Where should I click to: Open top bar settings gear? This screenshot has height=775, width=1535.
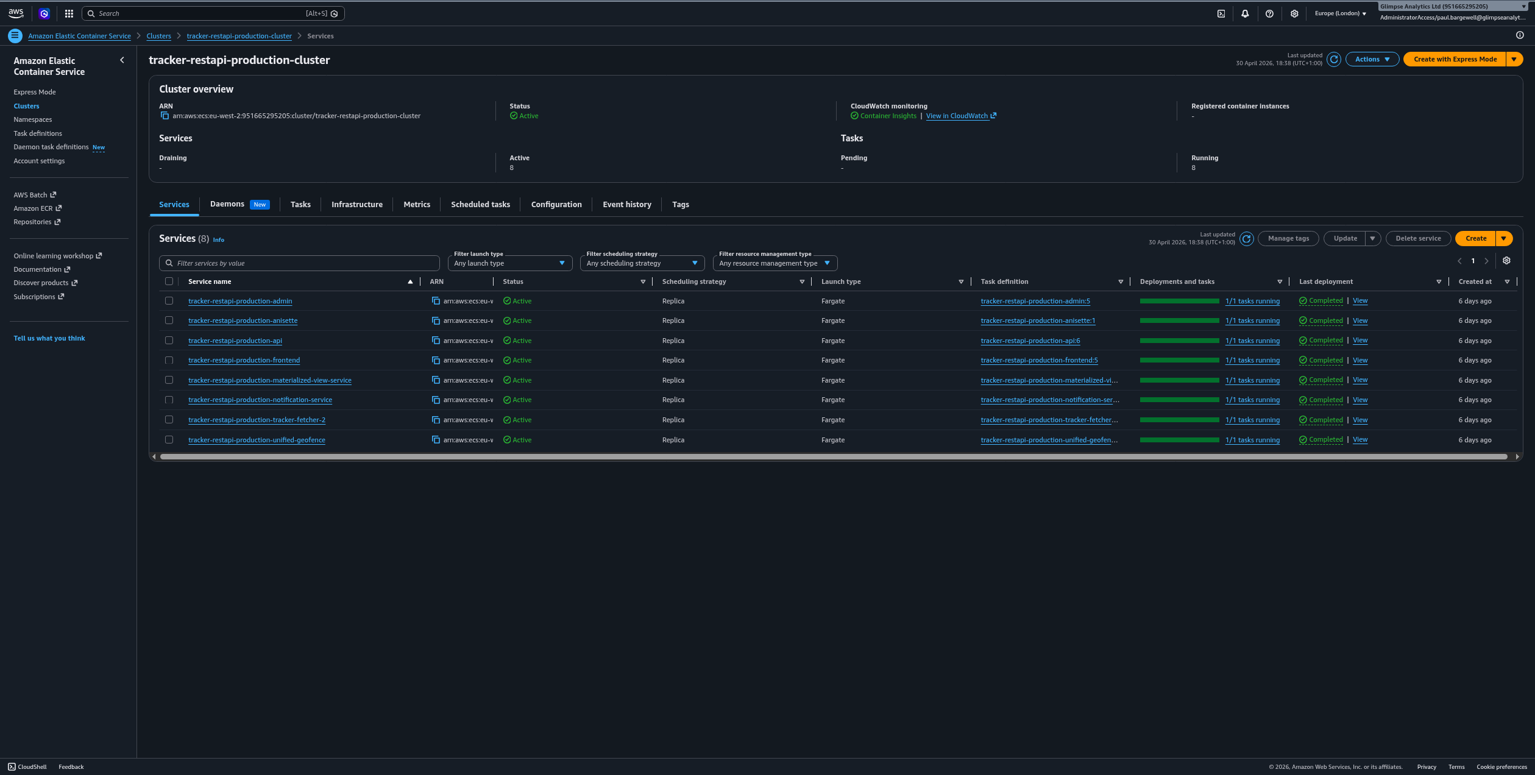click(1294, 13)
